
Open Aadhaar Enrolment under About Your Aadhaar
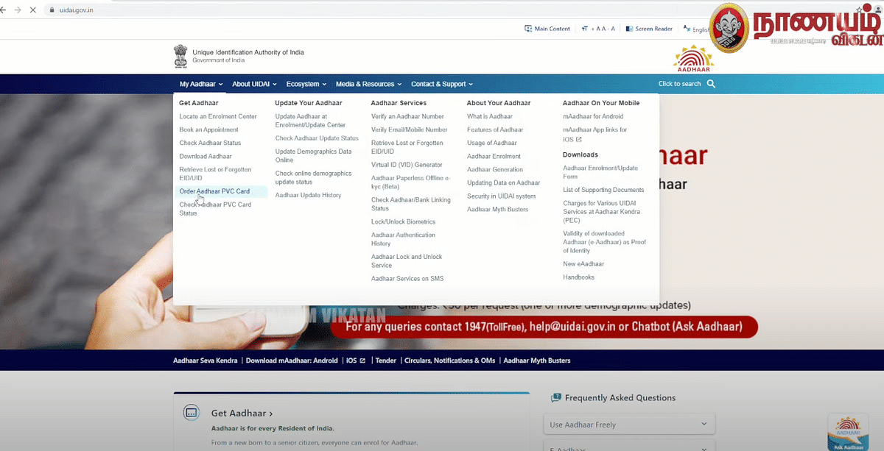coord(494,156)
